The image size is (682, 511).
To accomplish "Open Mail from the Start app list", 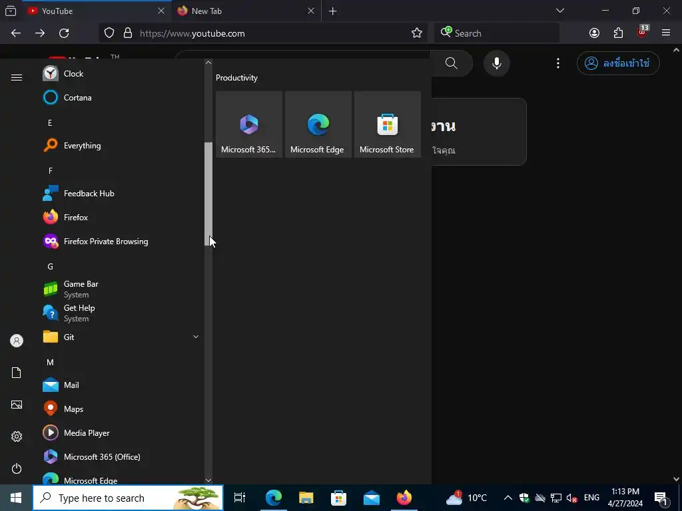I will (x=121, y=385).
